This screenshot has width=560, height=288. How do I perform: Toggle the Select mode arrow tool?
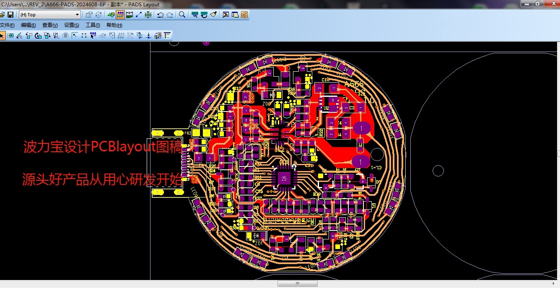pos(2,36)
